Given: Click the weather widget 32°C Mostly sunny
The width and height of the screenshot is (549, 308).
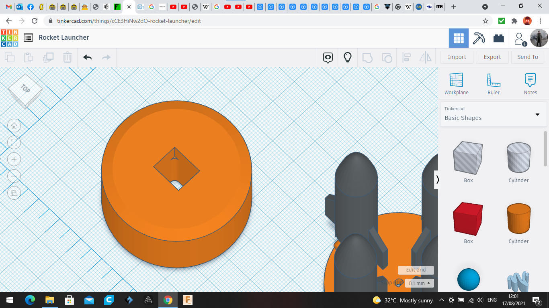Looking at the screenshot, I should [403, 300].
